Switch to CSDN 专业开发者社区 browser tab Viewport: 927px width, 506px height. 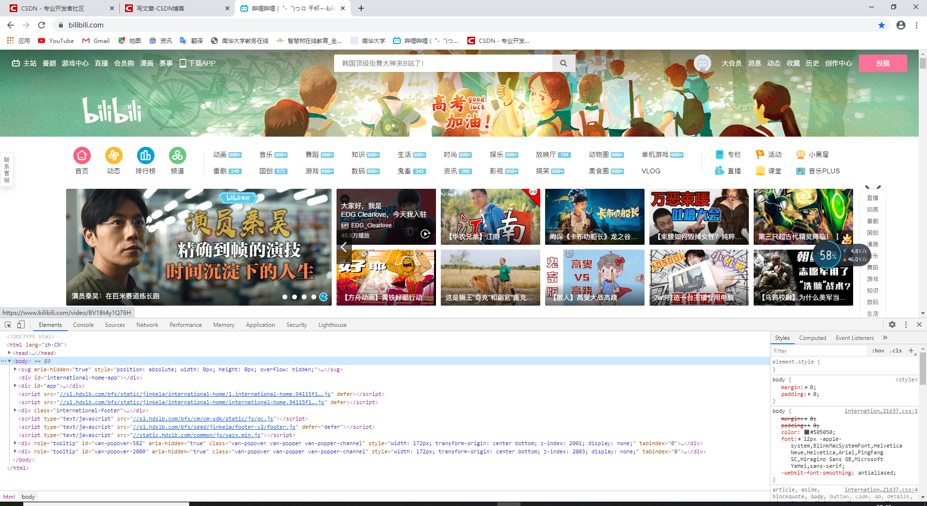tap(62, 8)
